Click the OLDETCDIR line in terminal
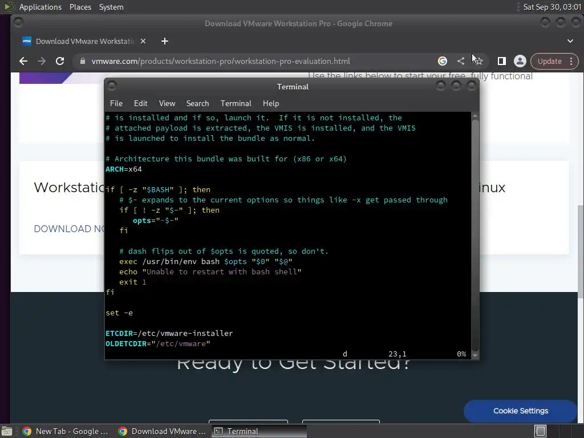The image size is (584, 438). [158, 344]
